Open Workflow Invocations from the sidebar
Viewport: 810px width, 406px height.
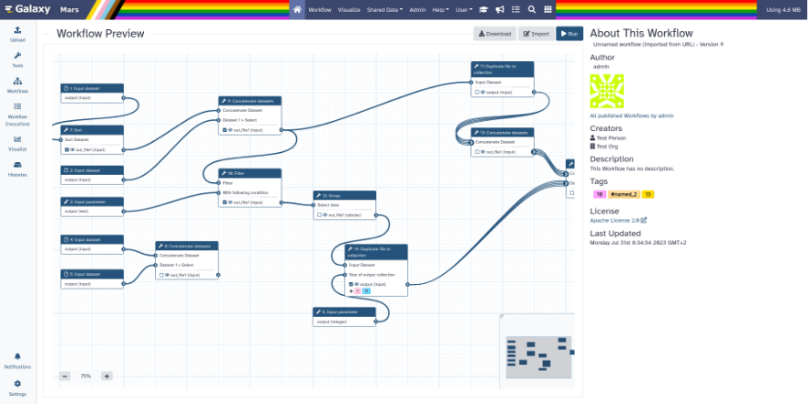[x=17, y=111]
